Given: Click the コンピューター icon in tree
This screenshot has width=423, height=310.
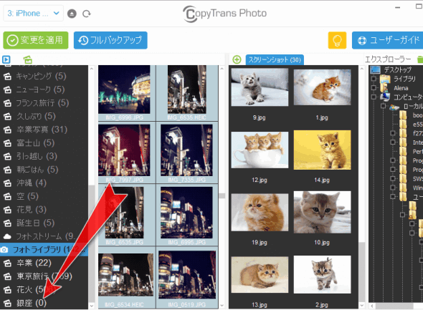Looking at the screenshot, I should coord(385,97).
